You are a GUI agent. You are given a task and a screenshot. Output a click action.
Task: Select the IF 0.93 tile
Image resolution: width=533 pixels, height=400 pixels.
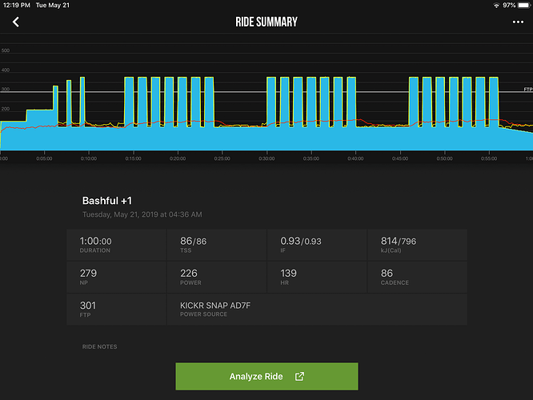(x=317, y=245)
